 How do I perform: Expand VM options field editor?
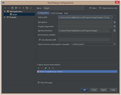115,22
